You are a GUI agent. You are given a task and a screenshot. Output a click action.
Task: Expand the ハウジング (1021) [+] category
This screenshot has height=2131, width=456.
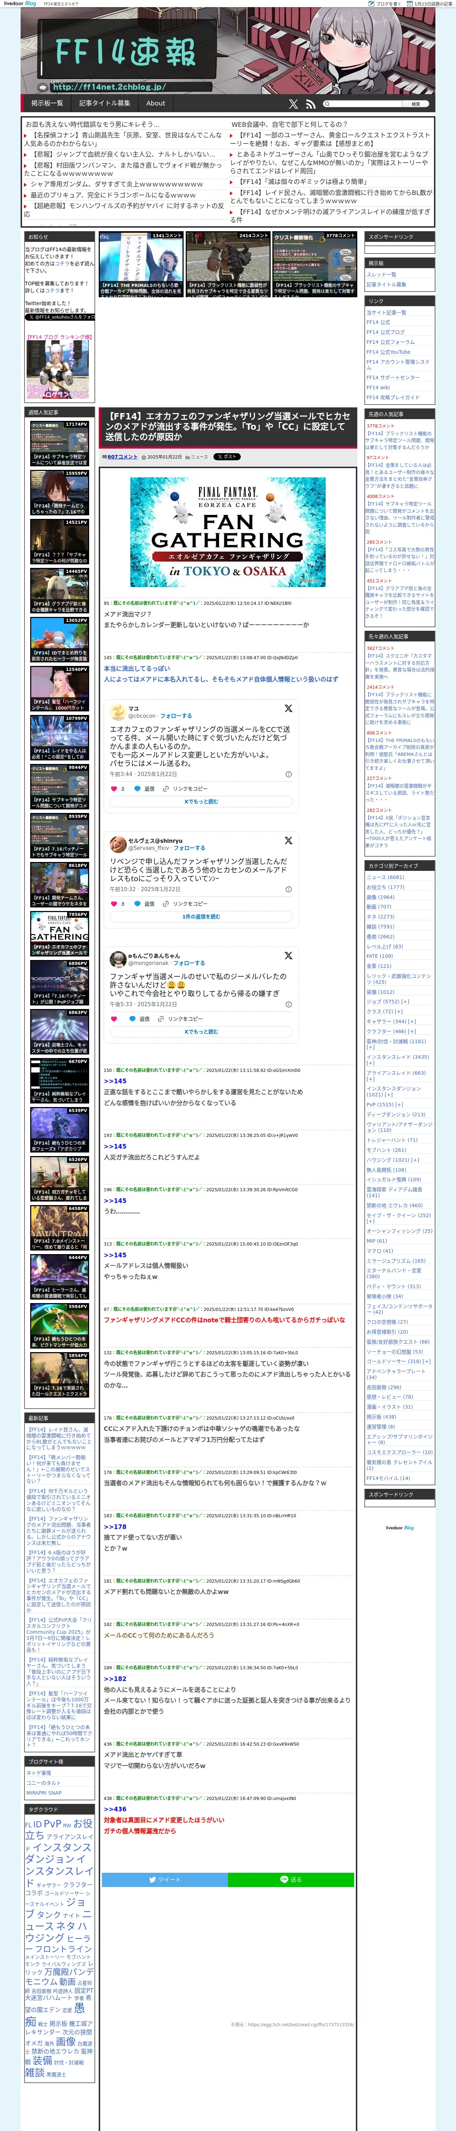click(x=393, y=1160)
